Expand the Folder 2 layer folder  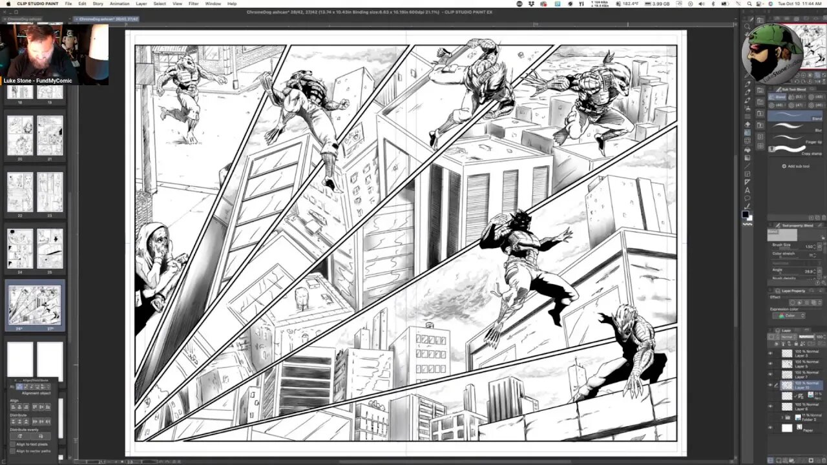[782, 417]
